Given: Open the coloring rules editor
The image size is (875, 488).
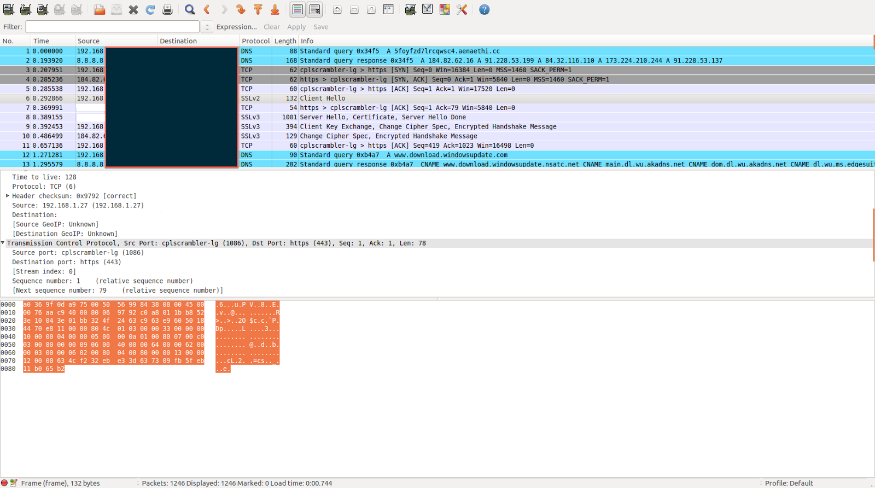Looking at the screenshot, I should tap(445, 9).
